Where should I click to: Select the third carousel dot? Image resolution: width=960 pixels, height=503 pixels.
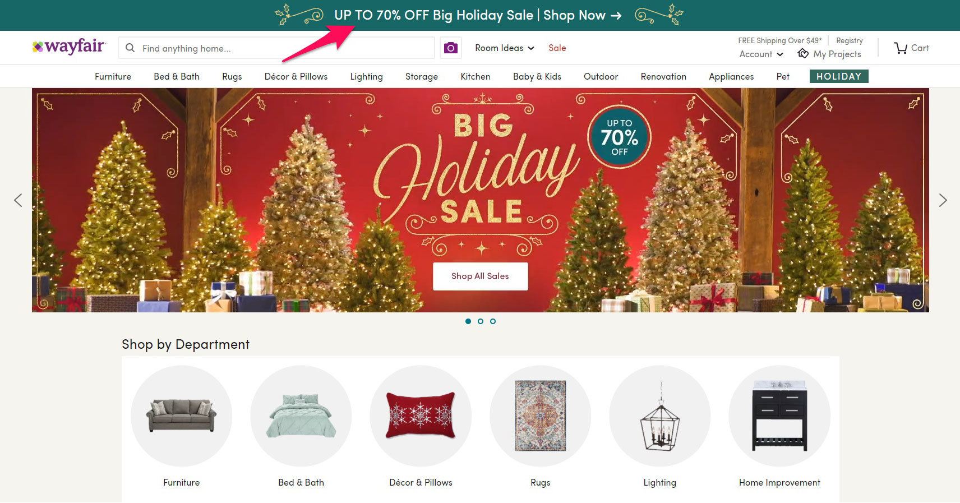[493, 321]
